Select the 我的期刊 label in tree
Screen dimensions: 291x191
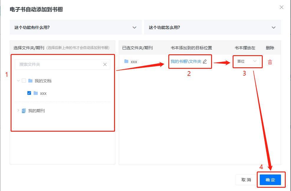click(x=37, y=111)
